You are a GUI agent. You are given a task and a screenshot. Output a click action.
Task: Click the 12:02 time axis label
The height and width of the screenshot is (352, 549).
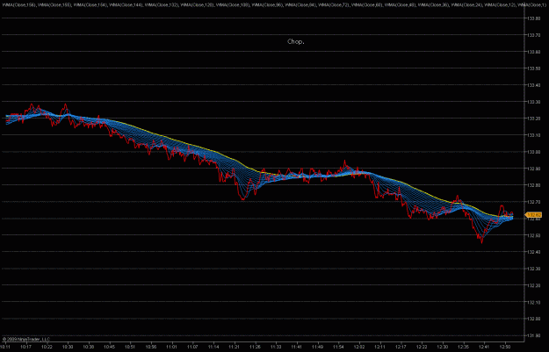359,347
